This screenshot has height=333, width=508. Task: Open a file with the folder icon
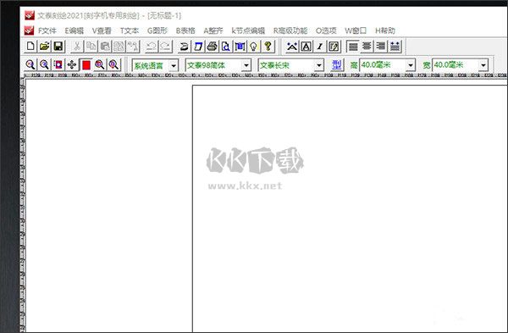point(44,47)
